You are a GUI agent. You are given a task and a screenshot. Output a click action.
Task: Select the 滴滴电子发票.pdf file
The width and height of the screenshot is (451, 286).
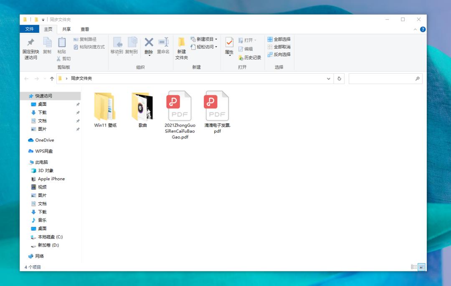pyautogui.click(x=217, y=111)
